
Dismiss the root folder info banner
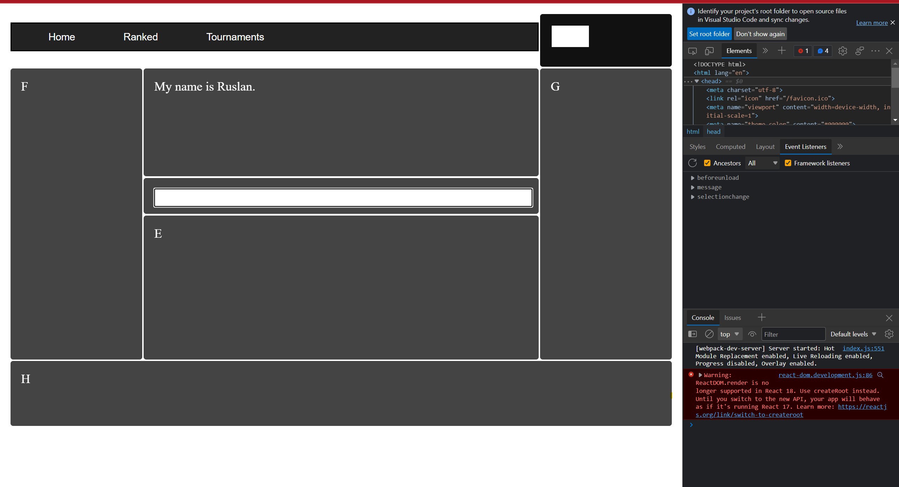coord(893,22)
